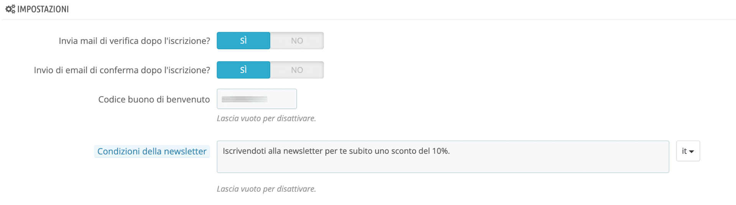Viewport: 736px width, 205px height.
Task: Enable SÌ for confirmation email after signup
Action: pyautogui.click(x=243, y=70)
